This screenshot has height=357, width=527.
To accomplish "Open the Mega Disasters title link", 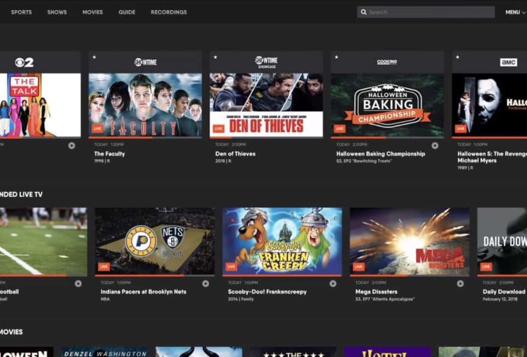I will click(x=376, y=292).
